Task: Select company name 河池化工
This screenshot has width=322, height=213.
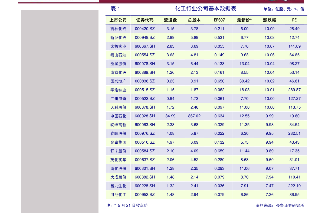Action: [x=118, y=195]
